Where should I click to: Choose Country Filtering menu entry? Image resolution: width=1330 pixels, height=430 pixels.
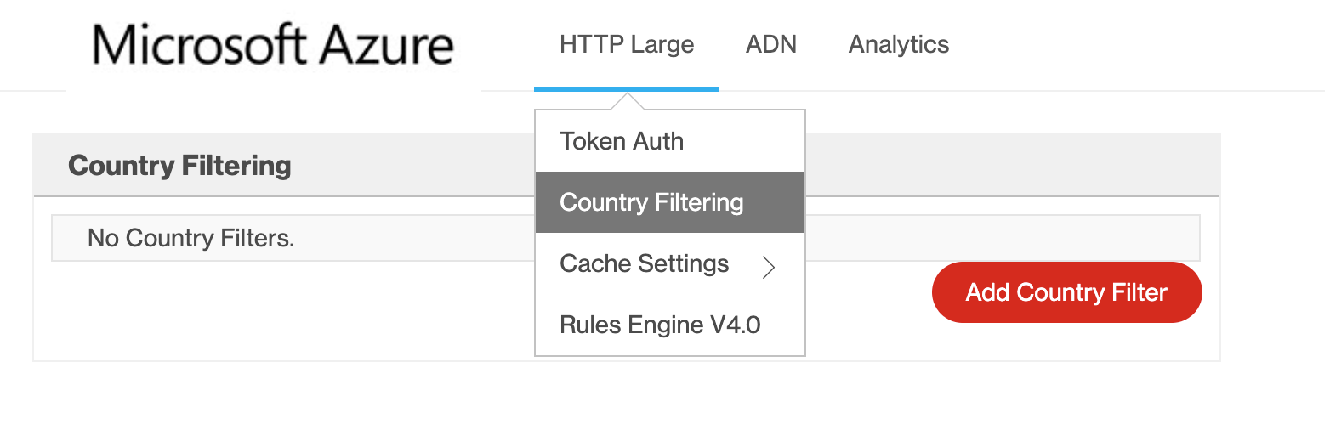pyautogui.click(x=670, y=202)
